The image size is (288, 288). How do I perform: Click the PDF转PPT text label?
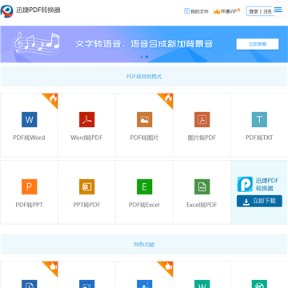click(x=29, y=205)
